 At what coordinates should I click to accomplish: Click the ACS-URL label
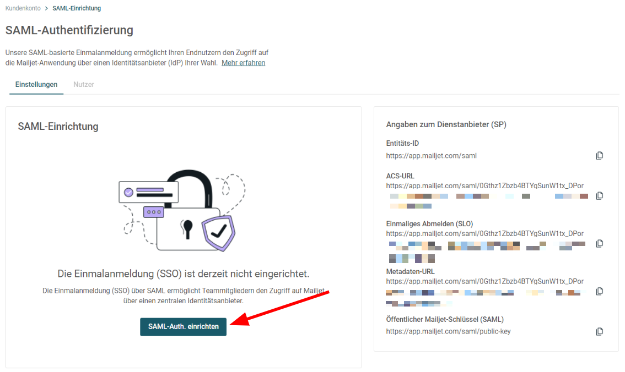400,176
